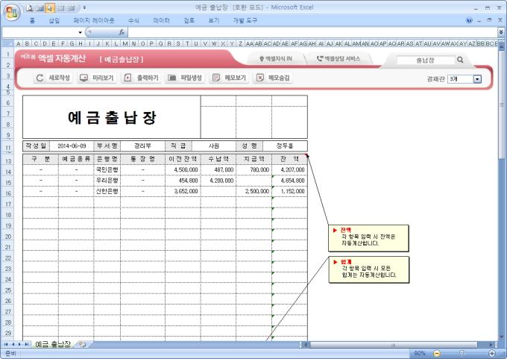Open the 보기 ribbon tab
Screen dimensions: 507x359
(213, 21)
